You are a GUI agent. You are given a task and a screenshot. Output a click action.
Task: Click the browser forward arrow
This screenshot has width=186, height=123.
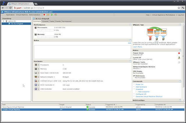[7, 8]
